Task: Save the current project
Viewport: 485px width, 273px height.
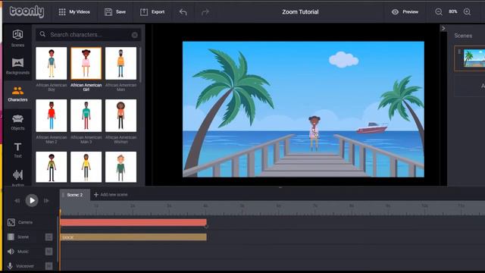Action: pyautogui.click(x=115, y=12)
